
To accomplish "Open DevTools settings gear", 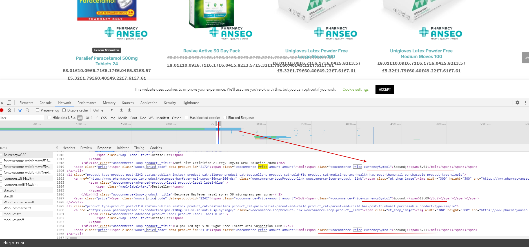I will point(517,103).
